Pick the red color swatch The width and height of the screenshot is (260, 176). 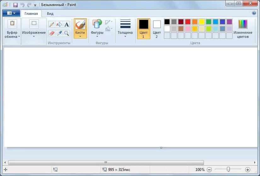[x=188, y=22]
